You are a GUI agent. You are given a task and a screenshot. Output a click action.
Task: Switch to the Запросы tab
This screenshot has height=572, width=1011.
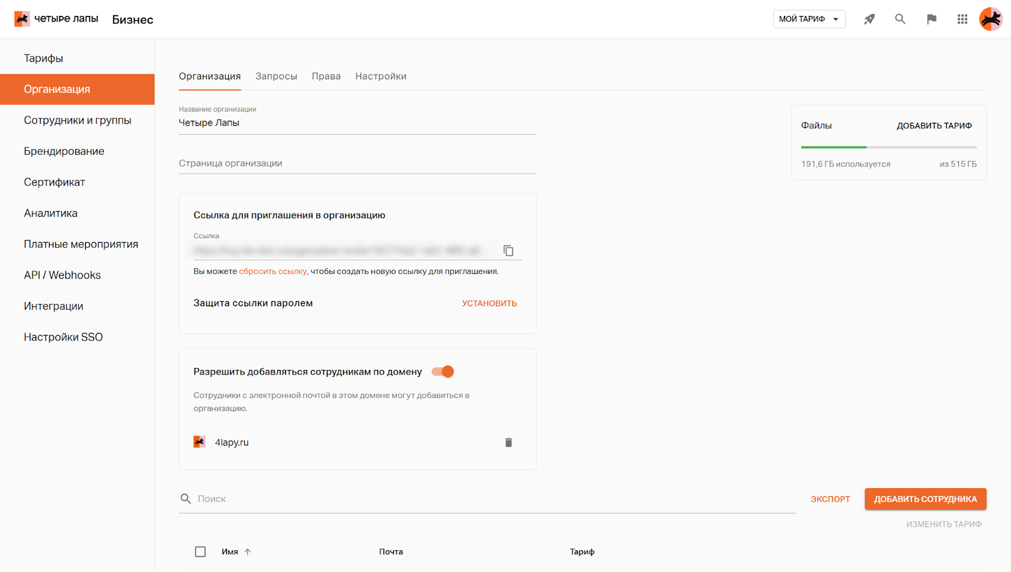pyautogui.click(x=276, y=76)
